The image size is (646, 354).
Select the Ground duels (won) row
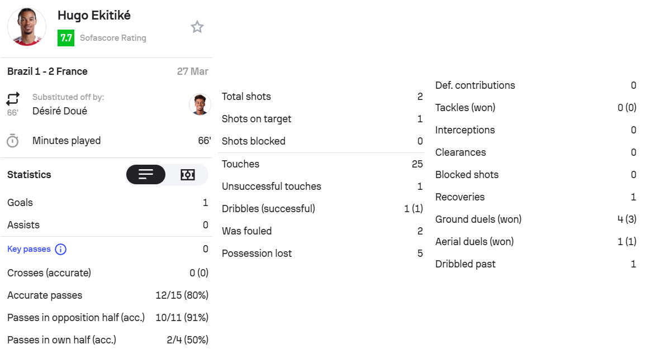coord(535,219)
